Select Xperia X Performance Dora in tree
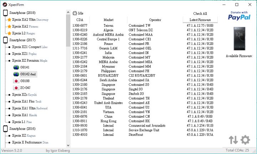The width and height of the screenshot is (257, 154). coord(30,142)
